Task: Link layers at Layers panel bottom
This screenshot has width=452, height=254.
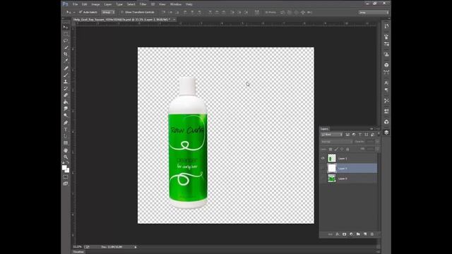Action: click(x=331, y=234)
